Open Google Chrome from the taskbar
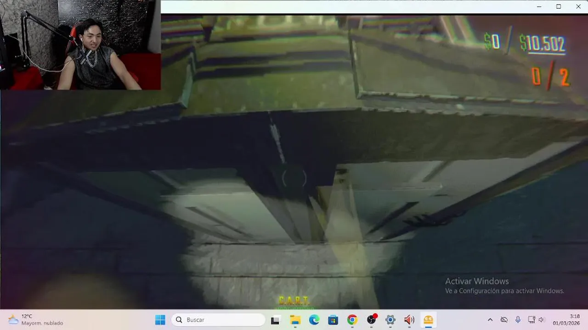This screenshot has height=330, width=588. coord(352,320)
